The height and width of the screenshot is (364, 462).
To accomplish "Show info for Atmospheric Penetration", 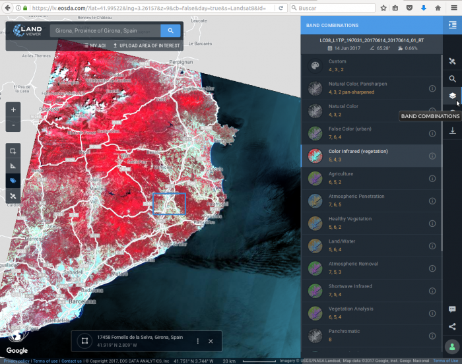I will (432, 201).
